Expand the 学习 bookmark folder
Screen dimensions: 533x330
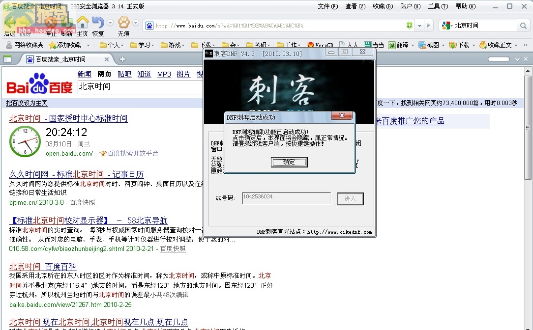pos(142,45)
